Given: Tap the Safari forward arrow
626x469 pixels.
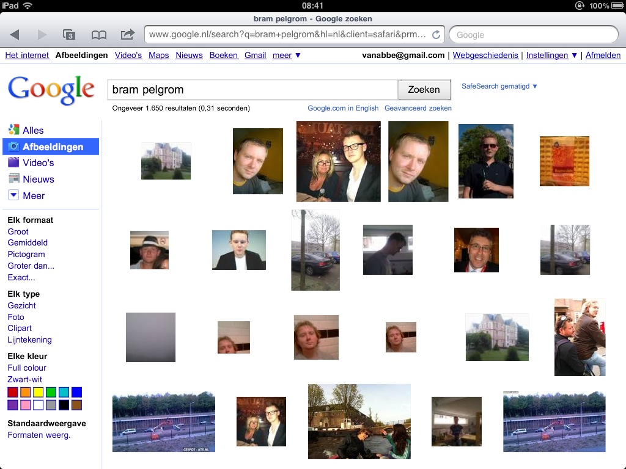Looking at the screenshot, I should click(x=42, y=35).
